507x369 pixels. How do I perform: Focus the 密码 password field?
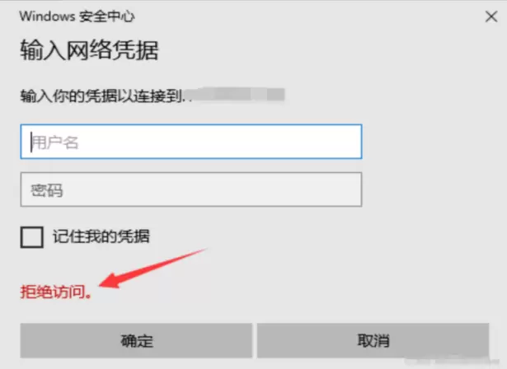(x=191, y=189)
